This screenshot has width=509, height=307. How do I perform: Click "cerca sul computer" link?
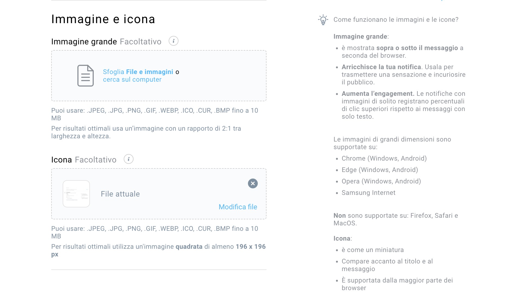coord(132,79)
